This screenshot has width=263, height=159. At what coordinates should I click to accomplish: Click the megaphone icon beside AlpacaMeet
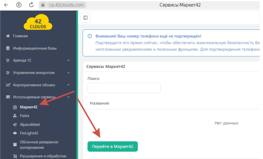(15, 125)
